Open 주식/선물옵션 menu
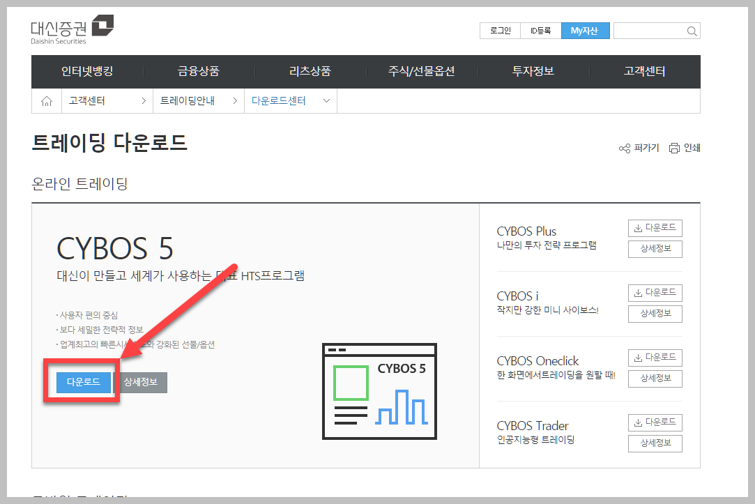The image size is (755, 504). click(422, 71)
